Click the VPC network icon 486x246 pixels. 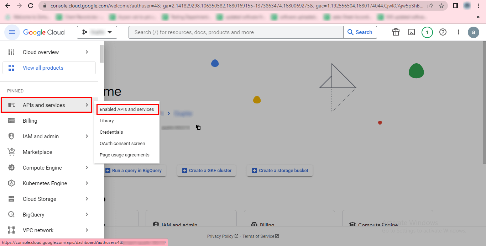pyautogui.click(x=11, y=230)
